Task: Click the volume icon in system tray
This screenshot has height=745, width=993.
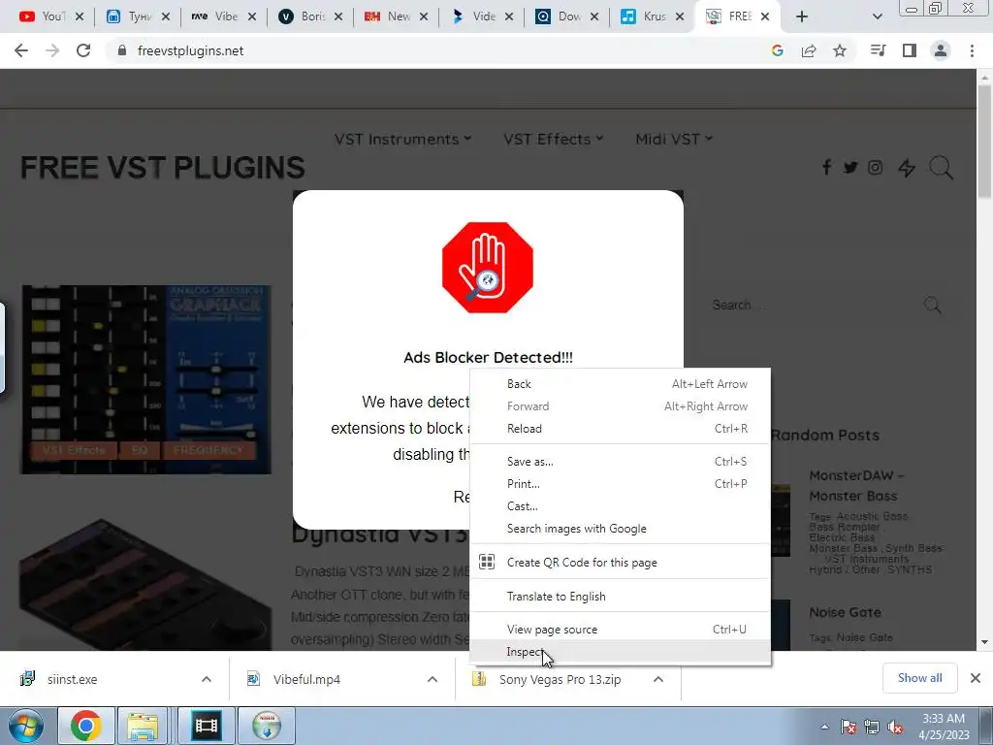Action: 895,728
